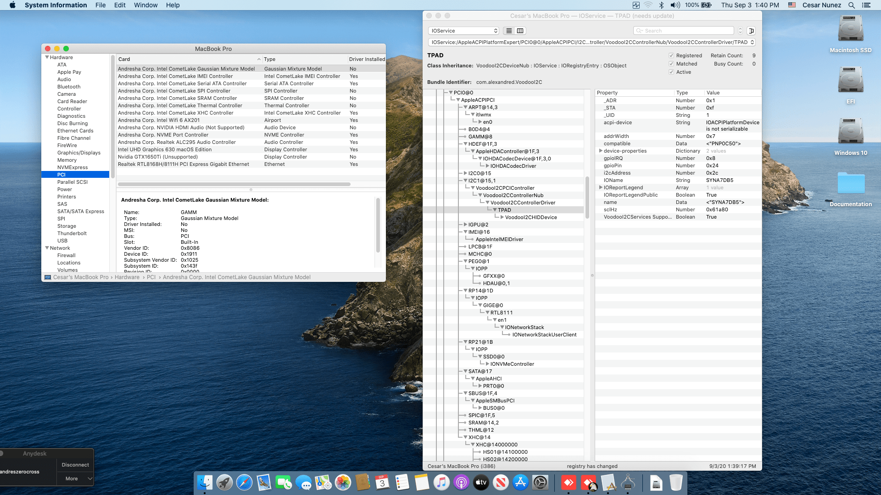Screen dimensions: 881x495
Task: Toggle the Matched checkbox
Action: tap(671, 64)
